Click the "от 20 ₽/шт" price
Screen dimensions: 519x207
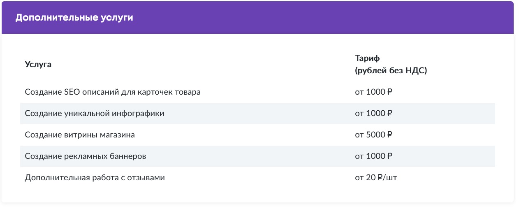coord(376,178)
